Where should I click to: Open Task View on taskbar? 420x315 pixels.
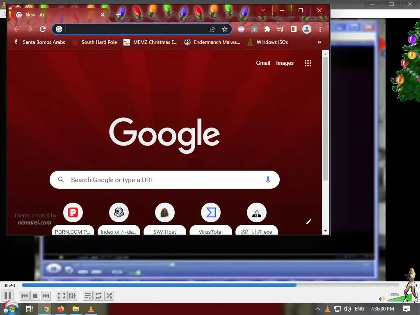pos(30,309)
